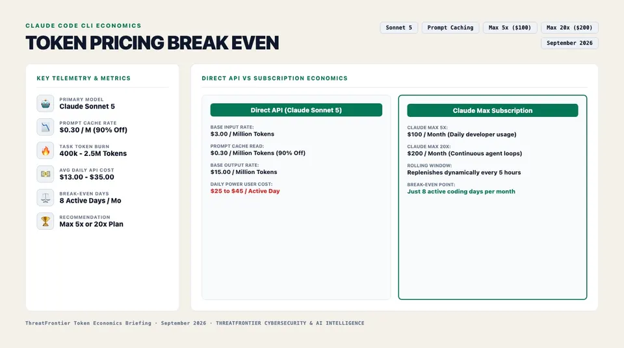Click the $13.00 - $35.00 value

pyautogui.click(x=86, y=177)
